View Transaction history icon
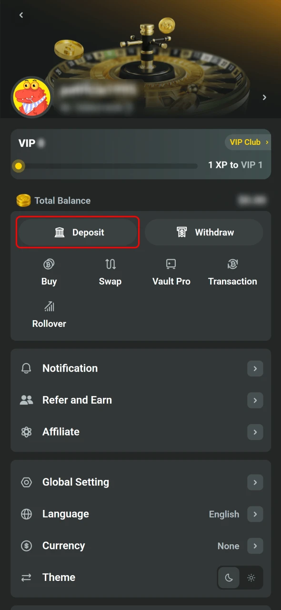Viewport: 281px width, 610px height. 232,264
